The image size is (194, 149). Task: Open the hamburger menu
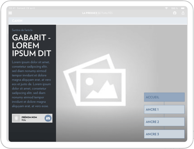coord(10,13)
